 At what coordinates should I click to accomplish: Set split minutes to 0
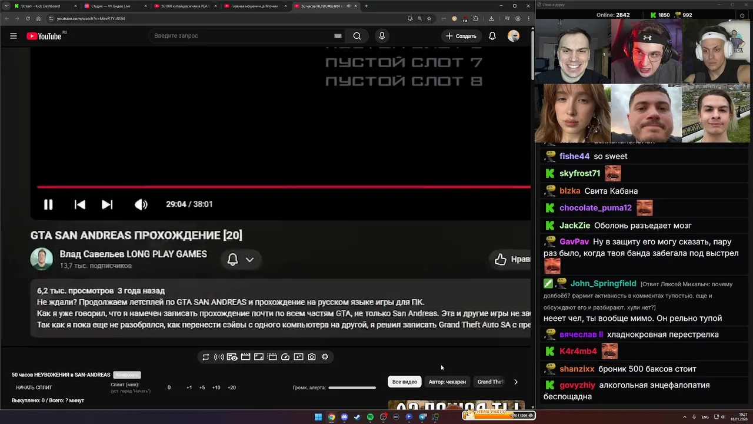[169, 387]
